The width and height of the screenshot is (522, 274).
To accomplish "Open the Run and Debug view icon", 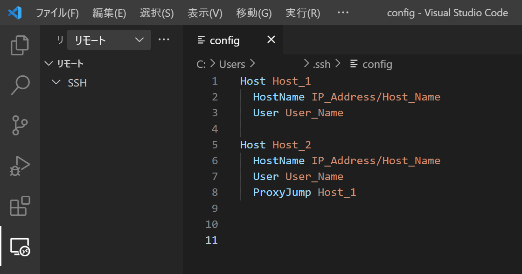I will click(x=20, y=166).
